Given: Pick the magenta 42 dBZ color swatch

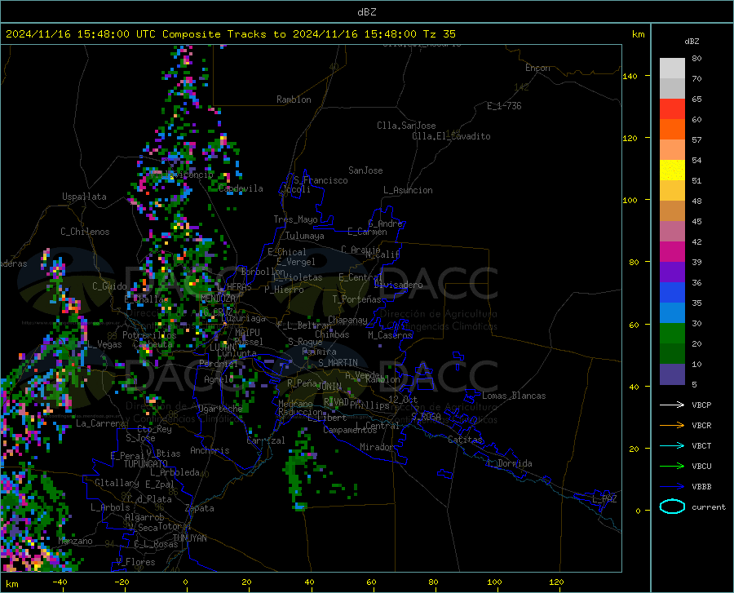Looking at the screenshot, I should 672,252.
